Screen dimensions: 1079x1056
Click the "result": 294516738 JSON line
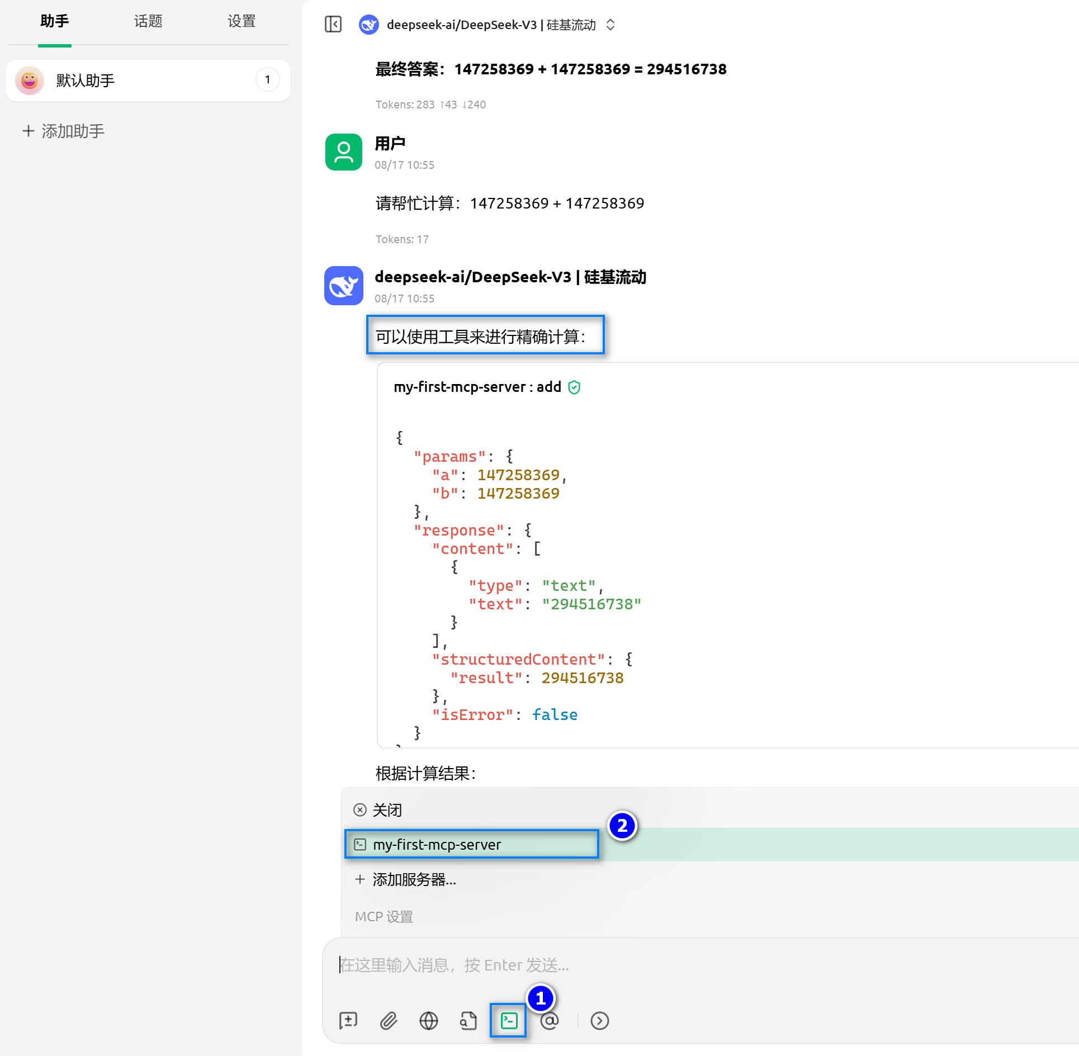point(537,678)
